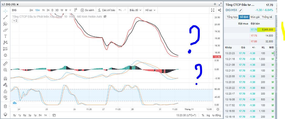Toggle Magnet mode for drawings
The image size is (285, 119).
[5, 79]
